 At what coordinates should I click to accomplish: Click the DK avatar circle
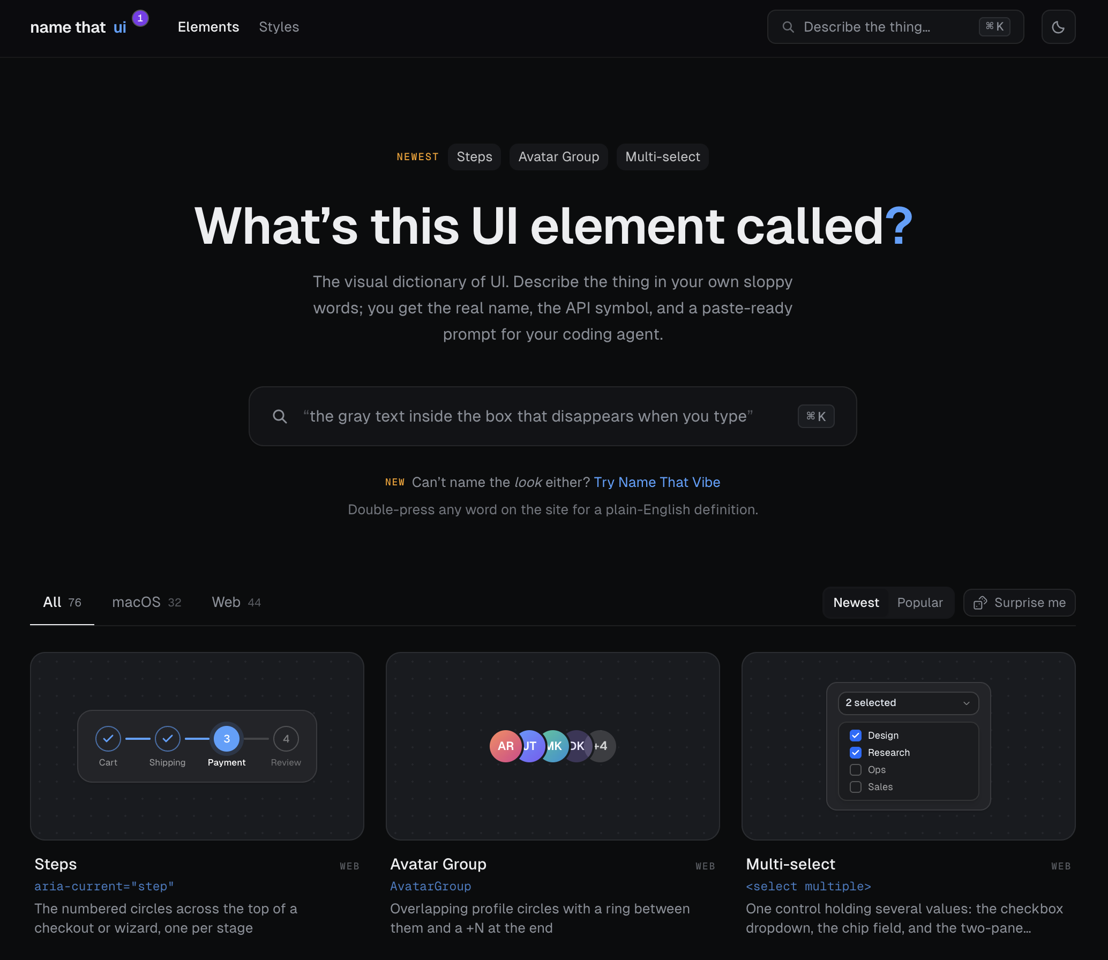click(x=578, y=746)
